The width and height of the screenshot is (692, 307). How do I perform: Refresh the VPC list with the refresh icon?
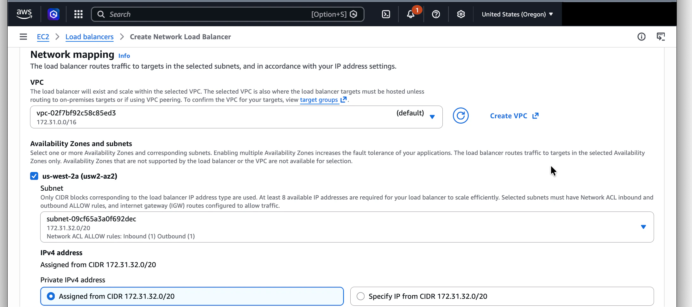tap(461, 115)
